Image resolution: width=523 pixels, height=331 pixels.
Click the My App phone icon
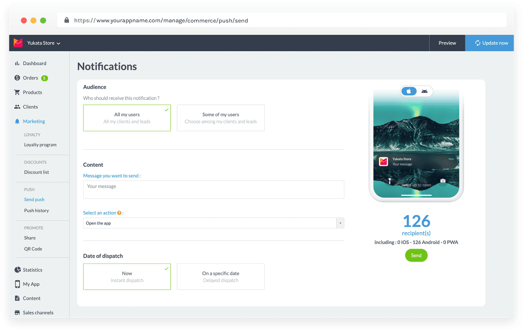click(18, 284)
